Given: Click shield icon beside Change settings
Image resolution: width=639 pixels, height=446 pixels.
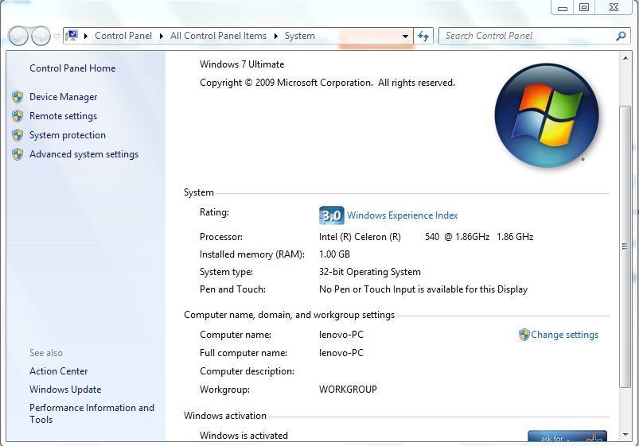Looking at the screenshot, I should pyautogui.click(x=524, y=335).
